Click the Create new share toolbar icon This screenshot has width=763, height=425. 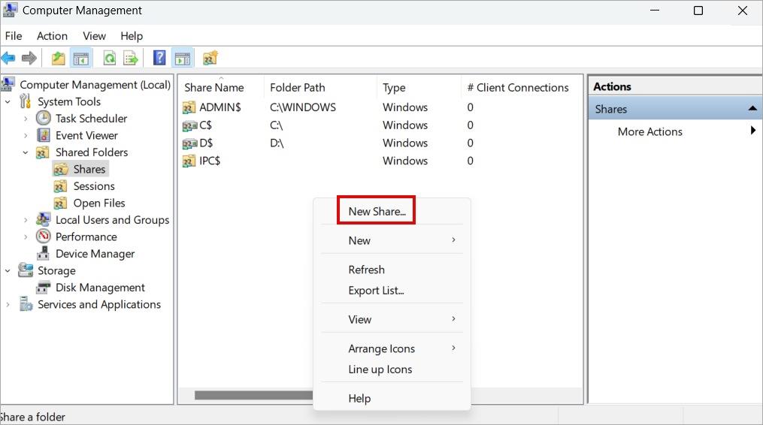(210, 58)
